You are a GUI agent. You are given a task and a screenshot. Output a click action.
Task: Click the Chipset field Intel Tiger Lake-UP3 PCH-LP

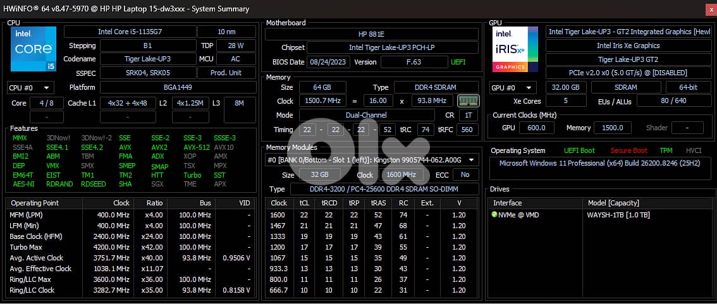[x=393, y=47]
